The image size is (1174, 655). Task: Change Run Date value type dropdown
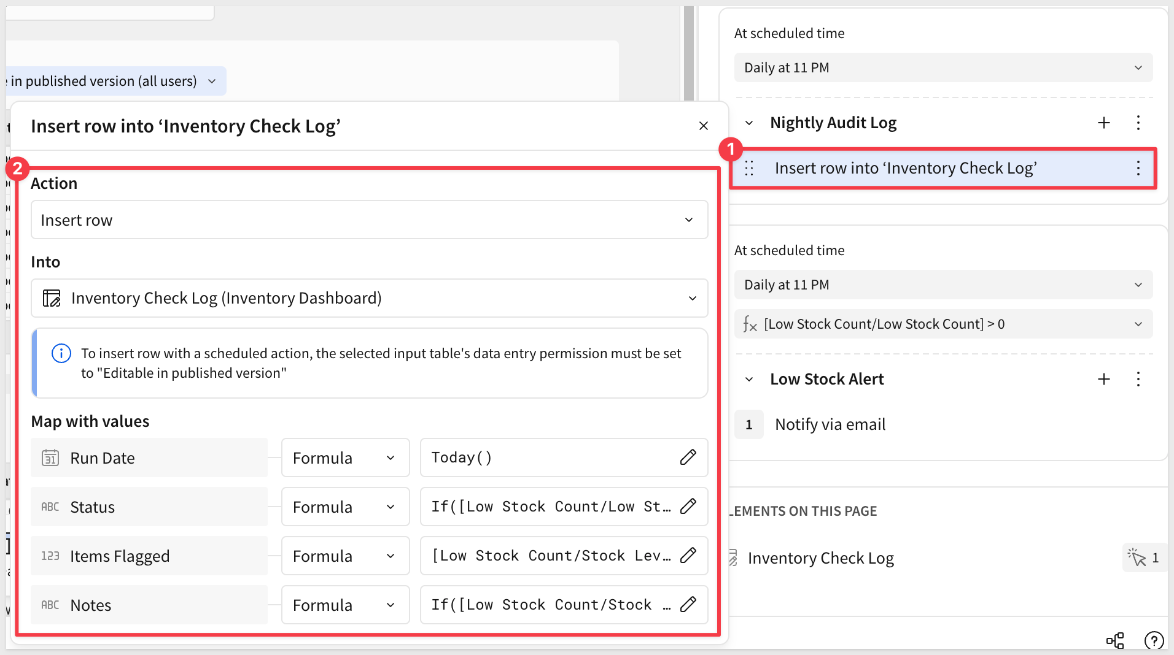(x=345, y=458)
